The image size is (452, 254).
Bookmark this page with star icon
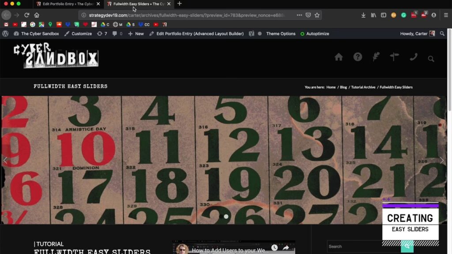point(317,15)
